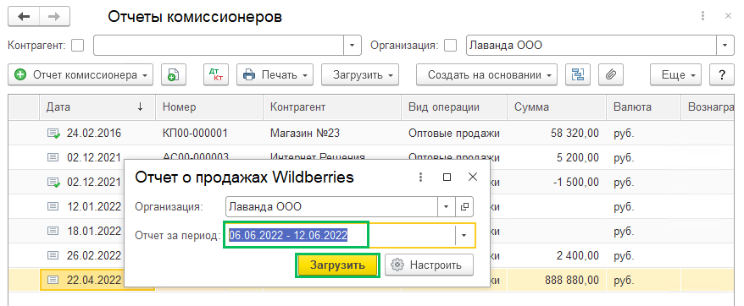Click document icon in 26.02.2022 row
This screenshot has height=306, width=744.
[53, 255]
